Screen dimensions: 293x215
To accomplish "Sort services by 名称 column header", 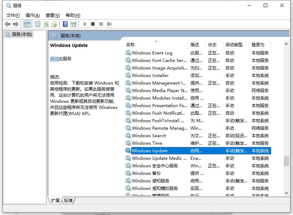I will pos(130,45).
